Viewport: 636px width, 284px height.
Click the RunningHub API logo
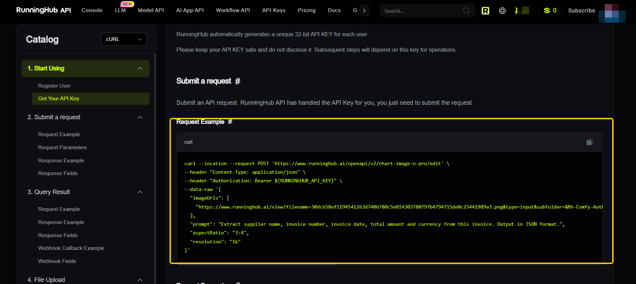point(44,10)
